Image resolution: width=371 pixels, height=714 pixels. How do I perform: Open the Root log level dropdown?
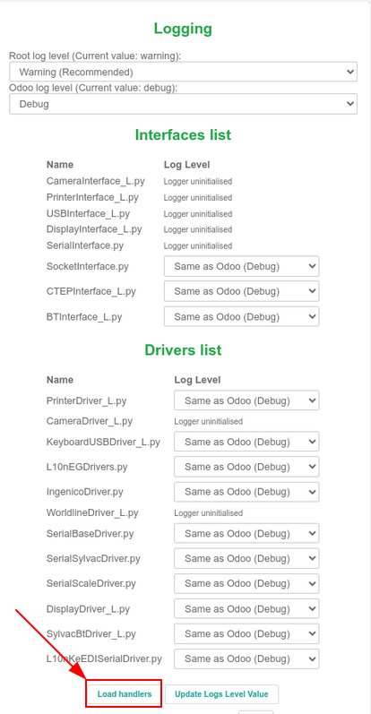pyautogui.click(x=183, y=72)
